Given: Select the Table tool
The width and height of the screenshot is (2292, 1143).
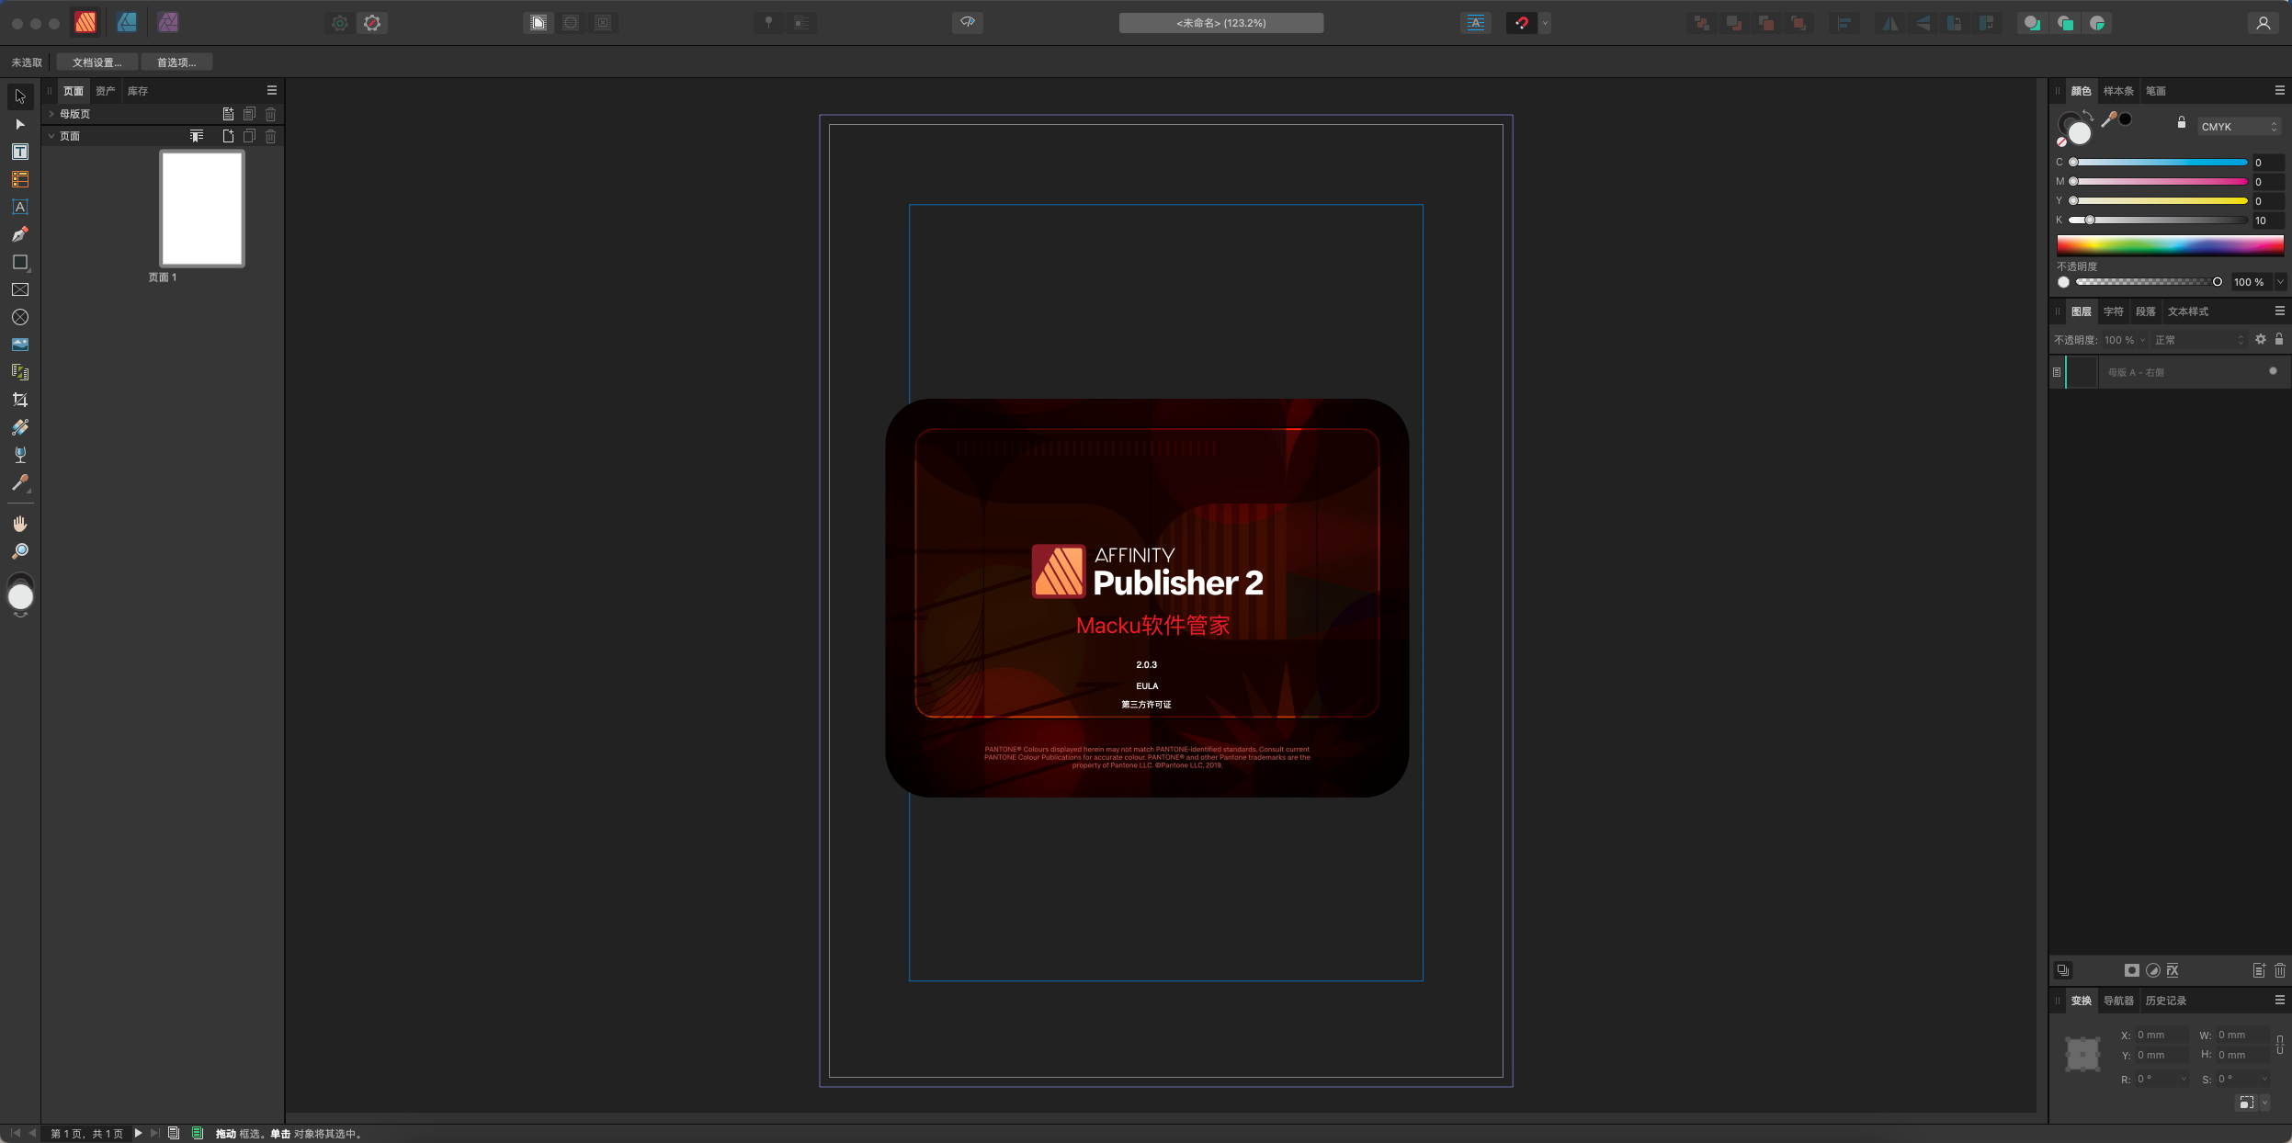Looking at the screenshot, I should click(20, 179).
